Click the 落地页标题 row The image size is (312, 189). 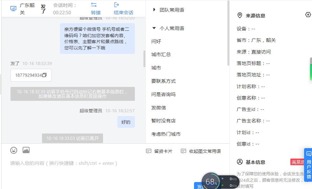(x=253, y=63)
